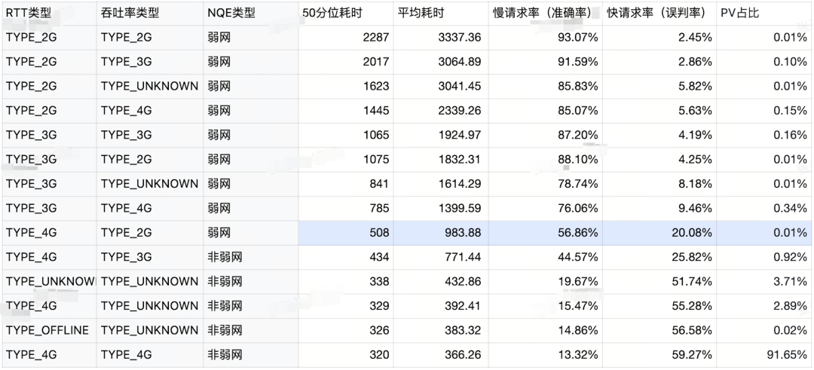Click the 快请求率（误判率） header
814x370 pixels.
[x=659, y=13]
